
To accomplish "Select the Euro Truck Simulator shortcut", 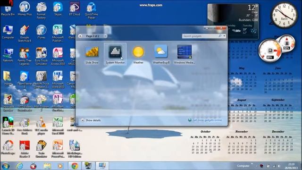I will (x=41, y=57).
